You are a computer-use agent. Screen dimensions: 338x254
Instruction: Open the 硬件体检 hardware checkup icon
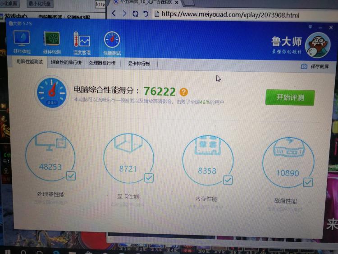tap(22, 42)
